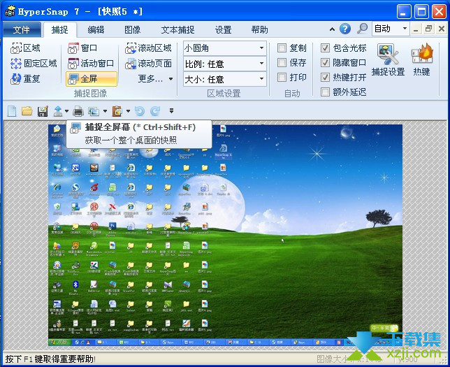Expand the 更多... more captures menu
The image size is (450, 367).
coord(155,79)
